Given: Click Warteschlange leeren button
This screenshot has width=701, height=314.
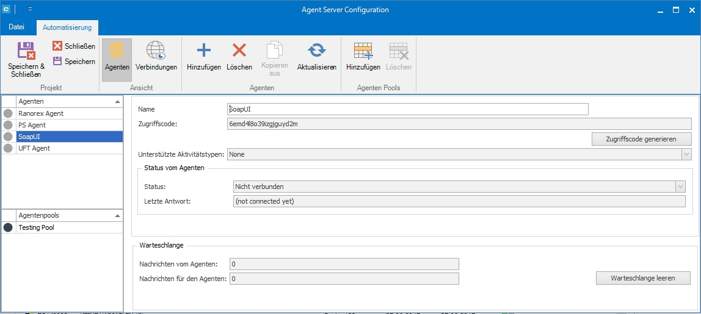Looking at the screenshot, I should (x=642, y=278).
